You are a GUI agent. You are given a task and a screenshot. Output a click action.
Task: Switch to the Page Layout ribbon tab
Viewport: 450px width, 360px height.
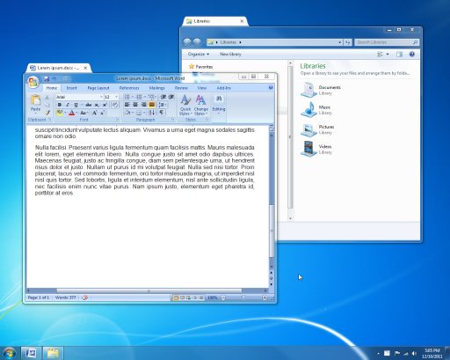tap(98, 88)
